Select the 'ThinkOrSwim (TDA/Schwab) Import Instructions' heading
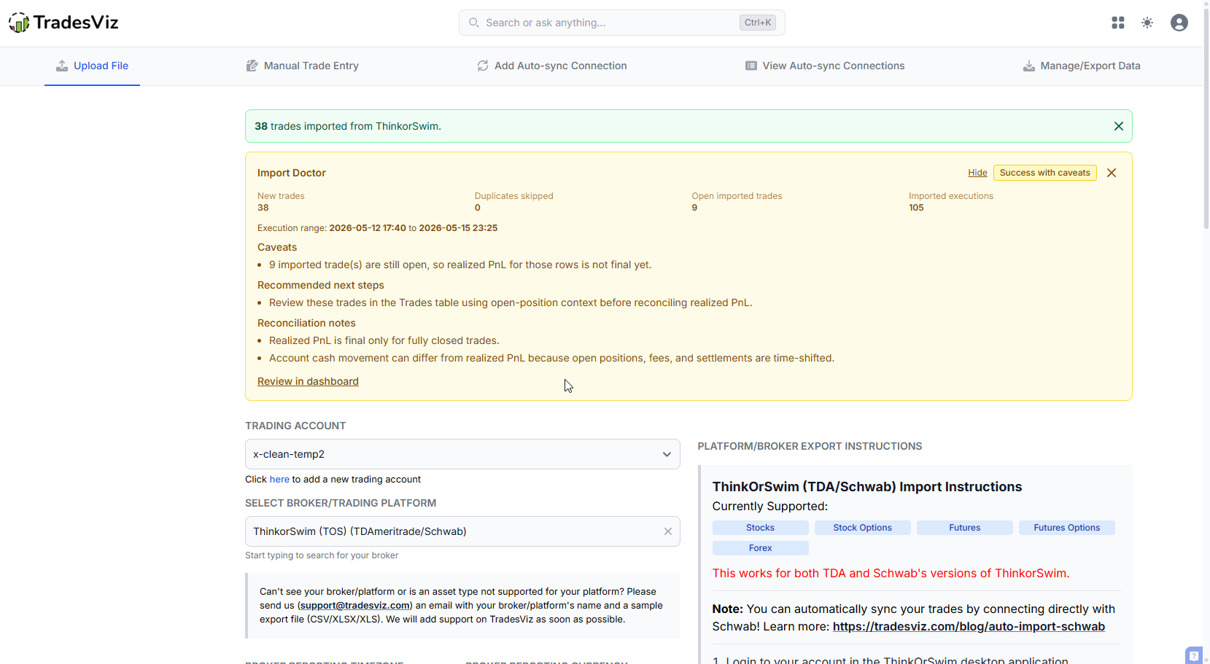Image resolution: width=1210 pixels, height=664 pixels. [x=867, y=487]
